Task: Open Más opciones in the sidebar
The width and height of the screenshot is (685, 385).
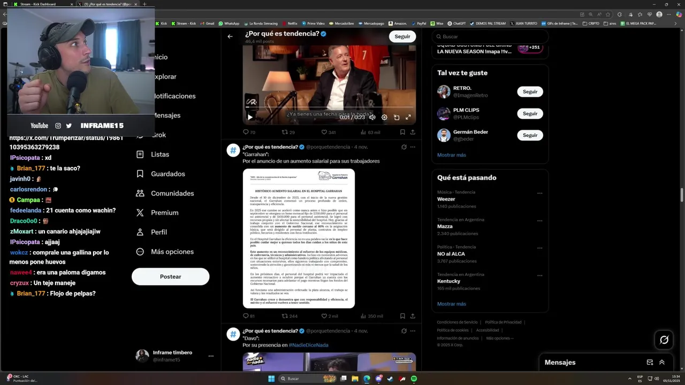Action: pyautogui.click(x=165, y=251)
